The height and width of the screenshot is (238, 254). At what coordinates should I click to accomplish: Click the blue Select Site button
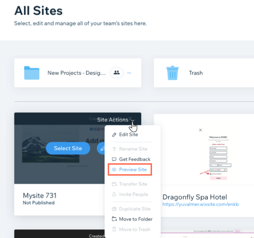point(68,148)
